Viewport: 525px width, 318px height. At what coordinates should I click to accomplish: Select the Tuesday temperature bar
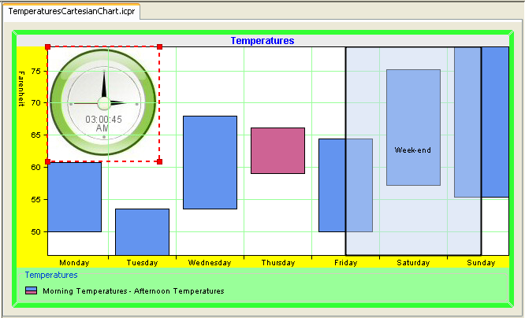(142, 231)
